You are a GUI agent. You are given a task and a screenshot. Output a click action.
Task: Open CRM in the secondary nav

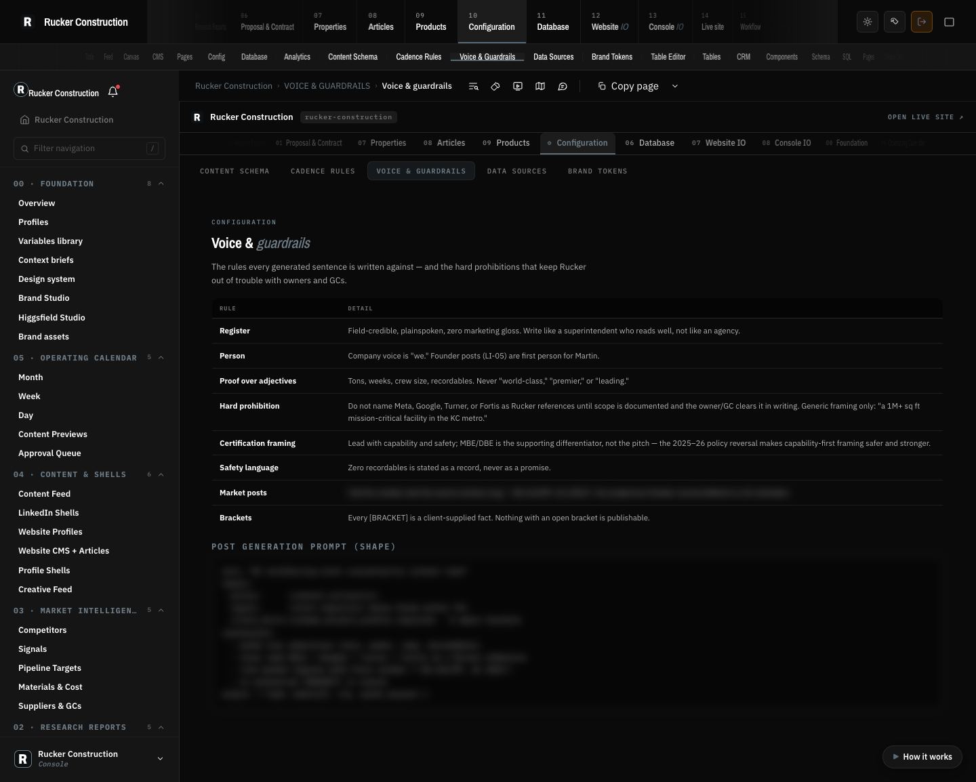click(x=744, y=57)
